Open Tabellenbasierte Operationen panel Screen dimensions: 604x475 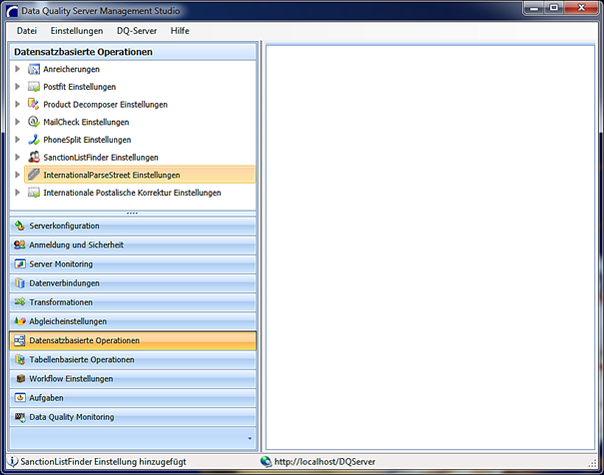133,359
